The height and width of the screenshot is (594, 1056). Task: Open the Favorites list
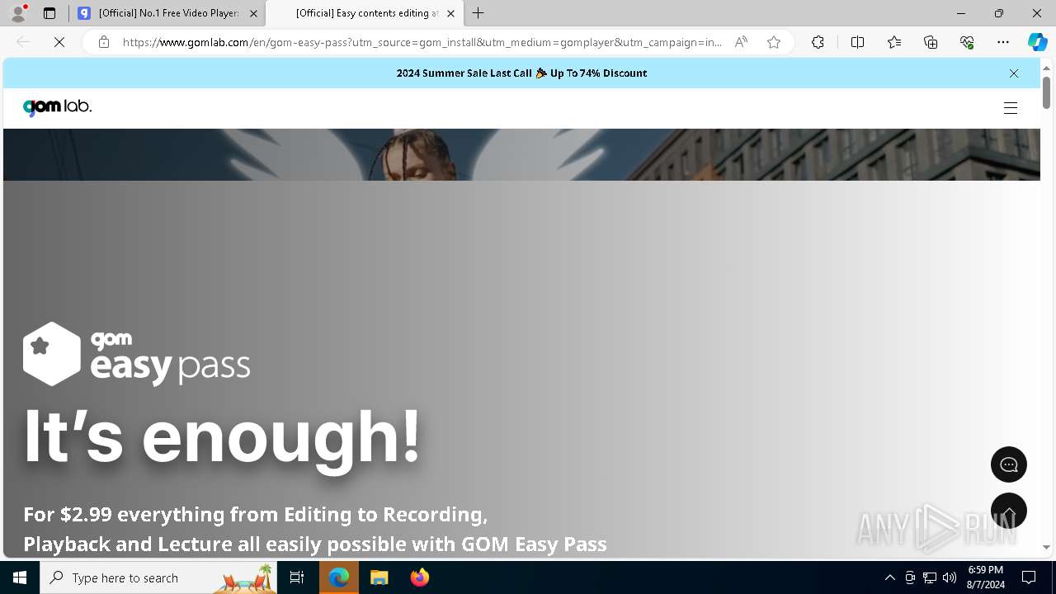(x=894, y=42)
